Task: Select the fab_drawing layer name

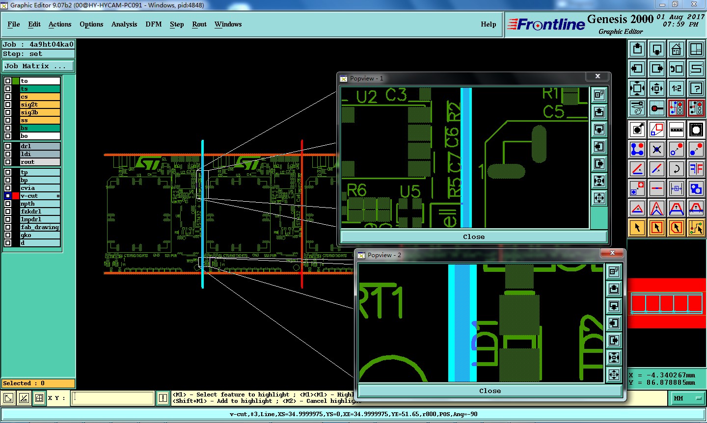Action: [40, 227]
